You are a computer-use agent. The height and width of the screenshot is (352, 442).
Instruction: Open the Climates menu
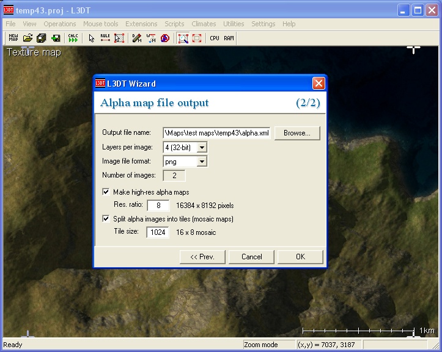[x=204, y=24]
